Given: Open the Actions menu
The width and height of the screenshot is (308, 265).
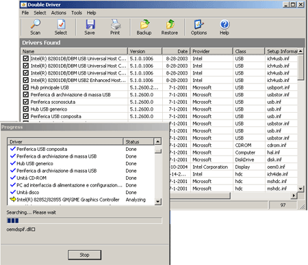Looking at the screenshot, I should pos(59,13).
